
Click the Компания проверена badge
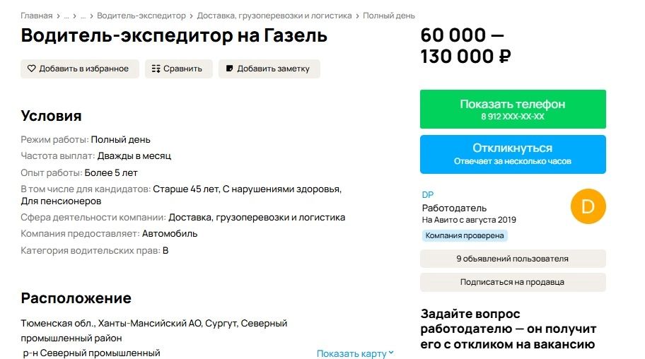click(x=465, y=235)
